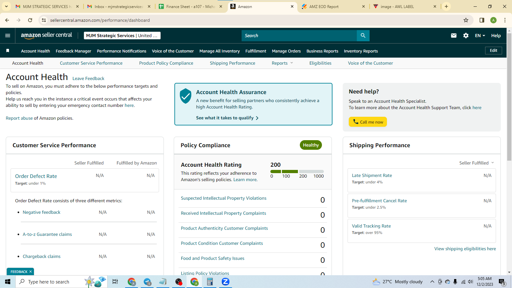
Task: Switch to the AMZ EOD Report tab
Action: [x=333, y=6]
